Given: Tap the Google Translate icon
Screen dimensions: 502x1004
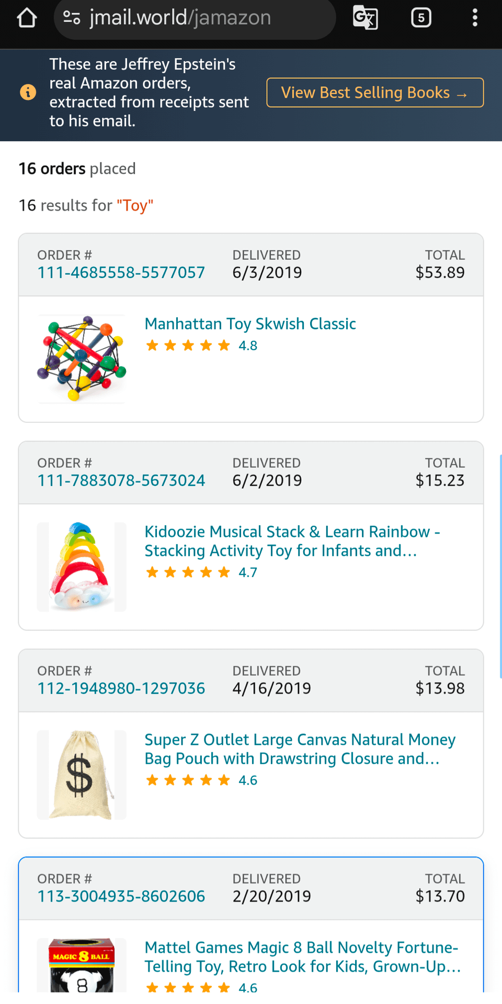Looking at the screenshot, I should [x=365, y=18].
